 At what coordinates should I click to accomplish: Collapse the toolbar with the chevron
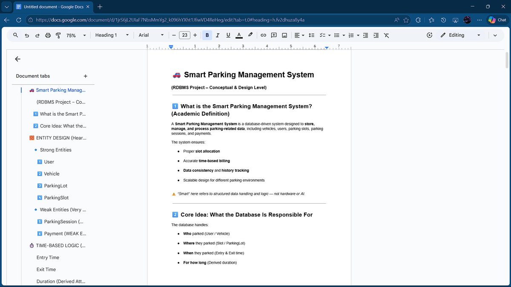[x=495, y=35]
